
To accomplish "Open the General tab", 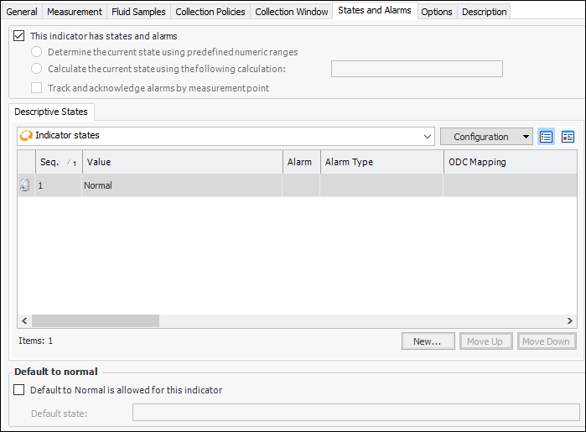I will (x=22, y=12).
